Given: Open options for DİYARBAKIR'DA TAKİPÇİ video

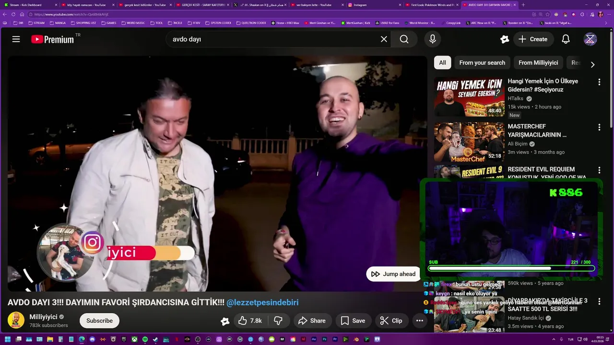Looking at the screenshot, I should tap(599, 301).
